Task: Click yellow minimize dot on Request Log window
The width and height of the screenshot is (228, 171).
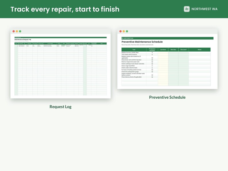Action: pos(17,31)
